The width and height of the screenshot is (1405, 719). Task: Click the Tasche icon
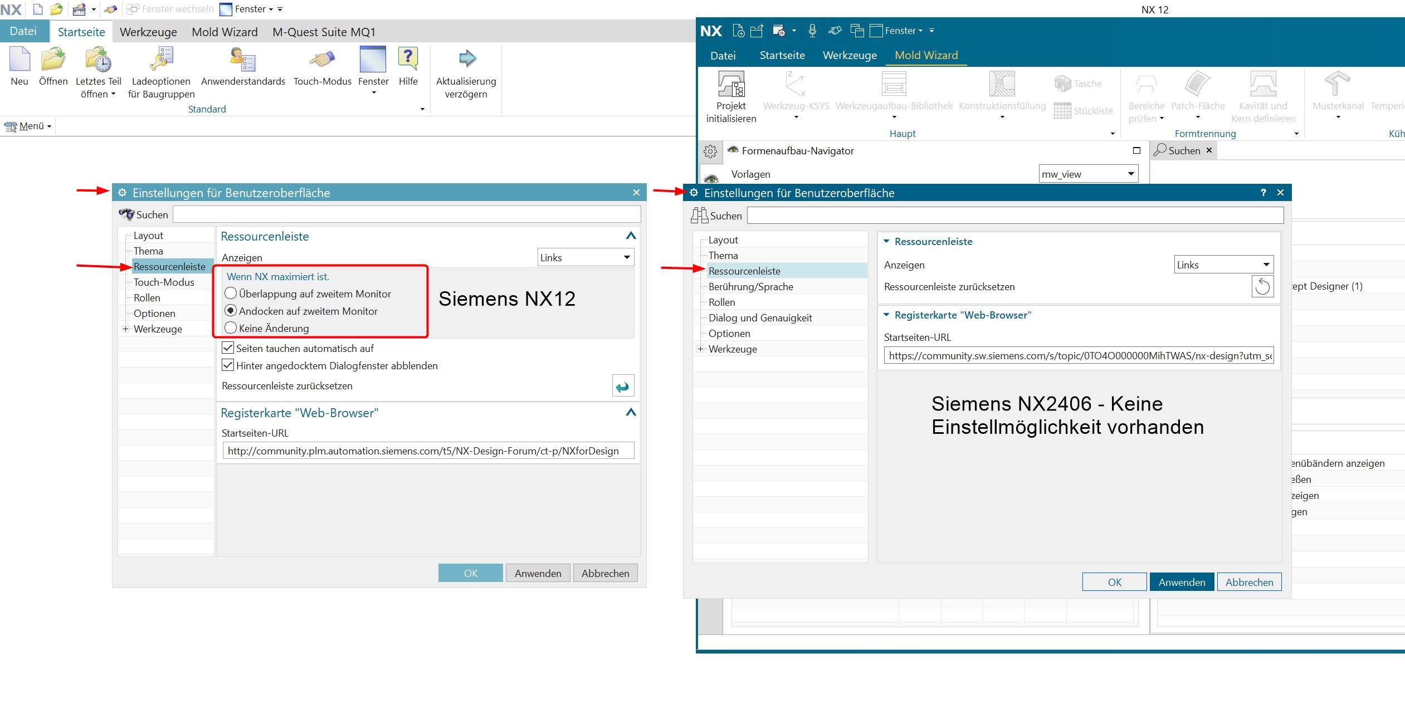(x=1062, y=84)
